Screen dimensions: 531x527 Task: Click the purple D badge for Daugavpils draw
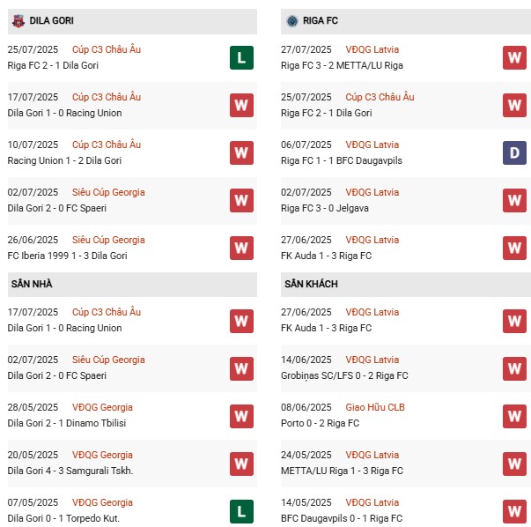pos(514,152)
